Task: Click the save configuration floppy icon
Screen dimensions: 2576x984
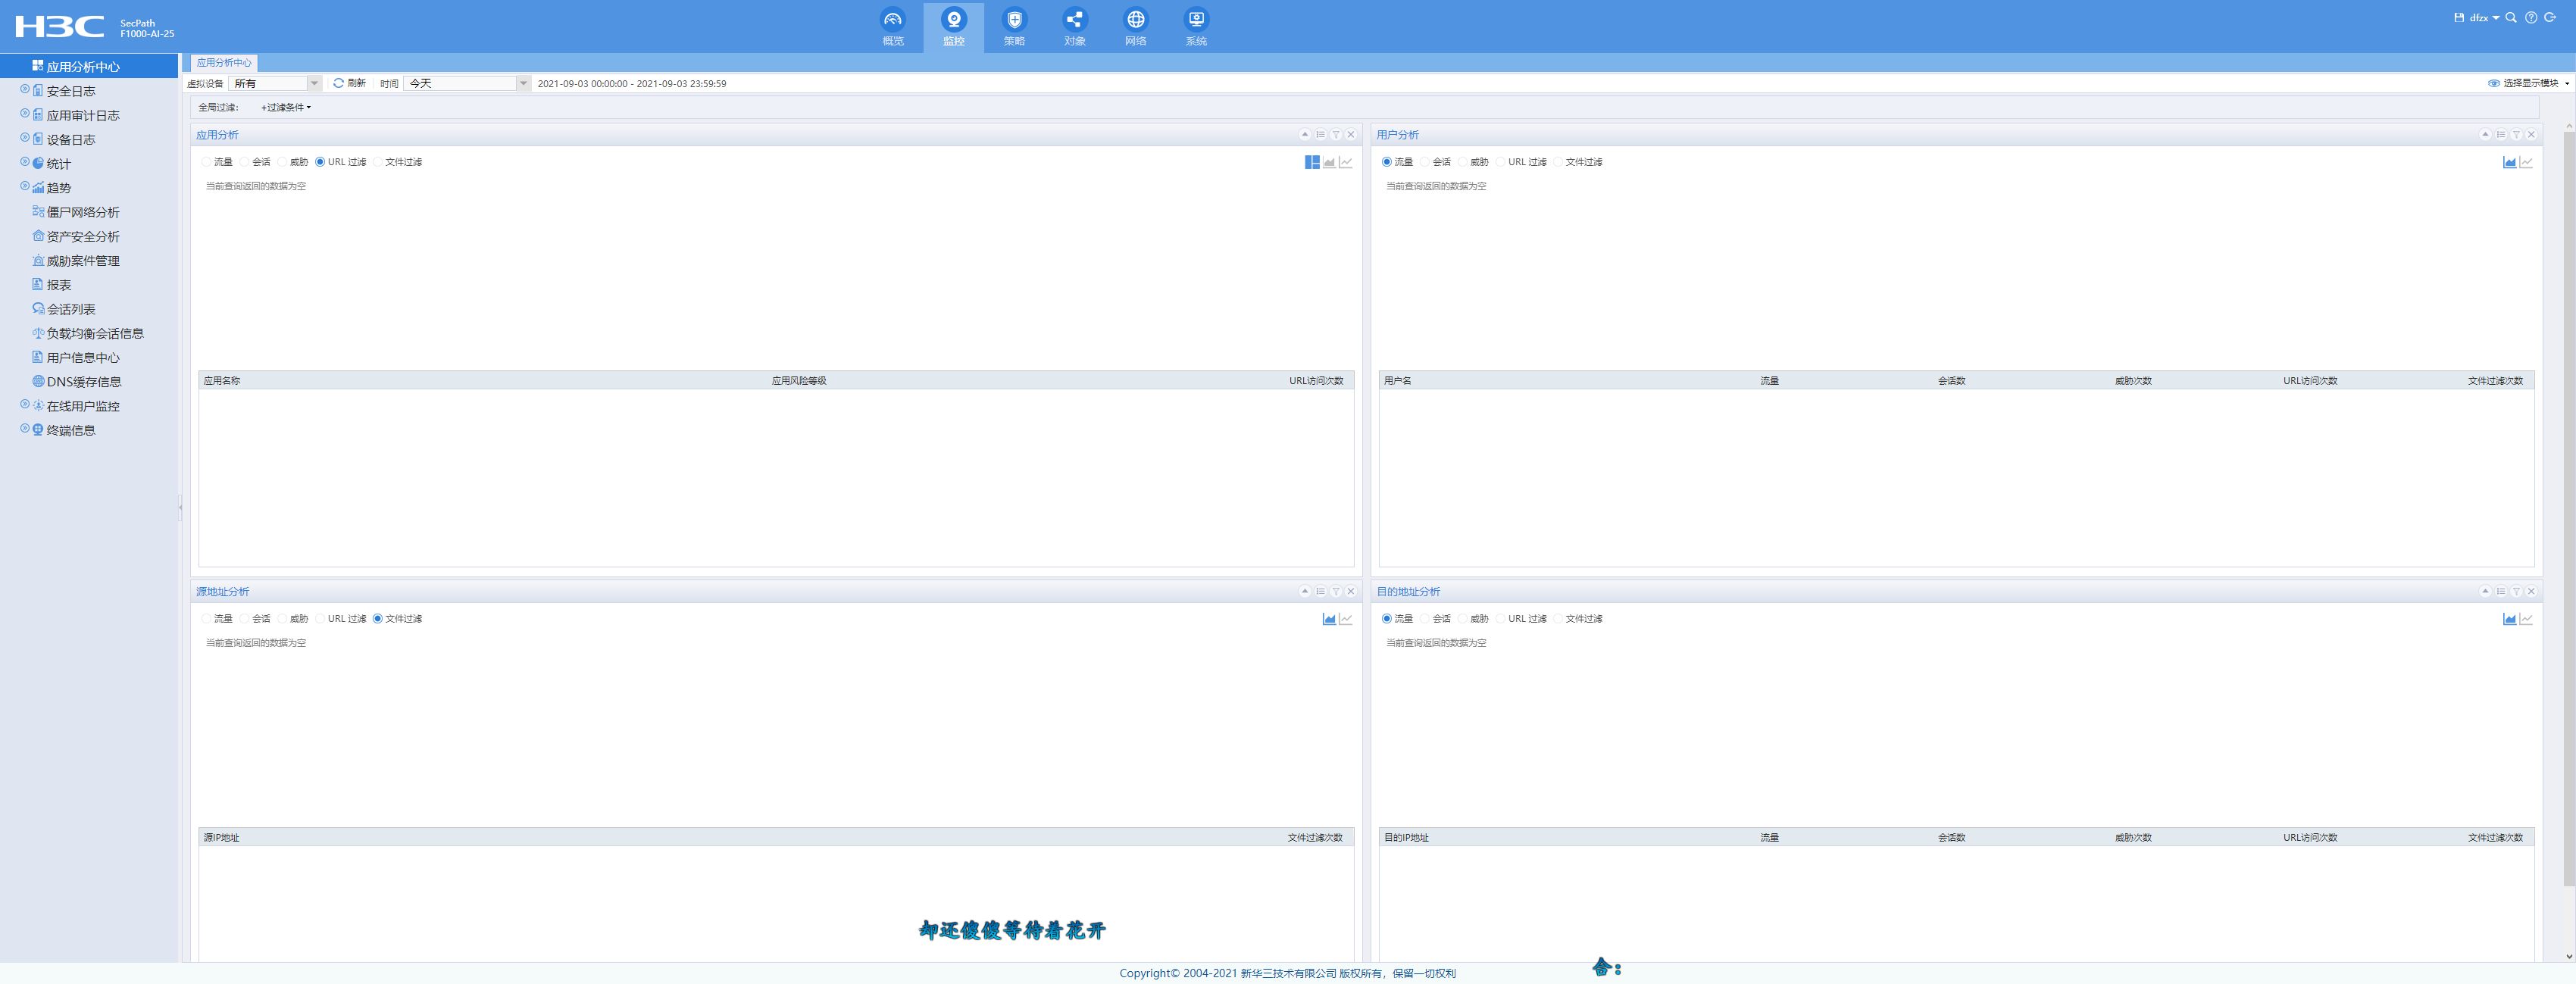Action: [2459, 17]
